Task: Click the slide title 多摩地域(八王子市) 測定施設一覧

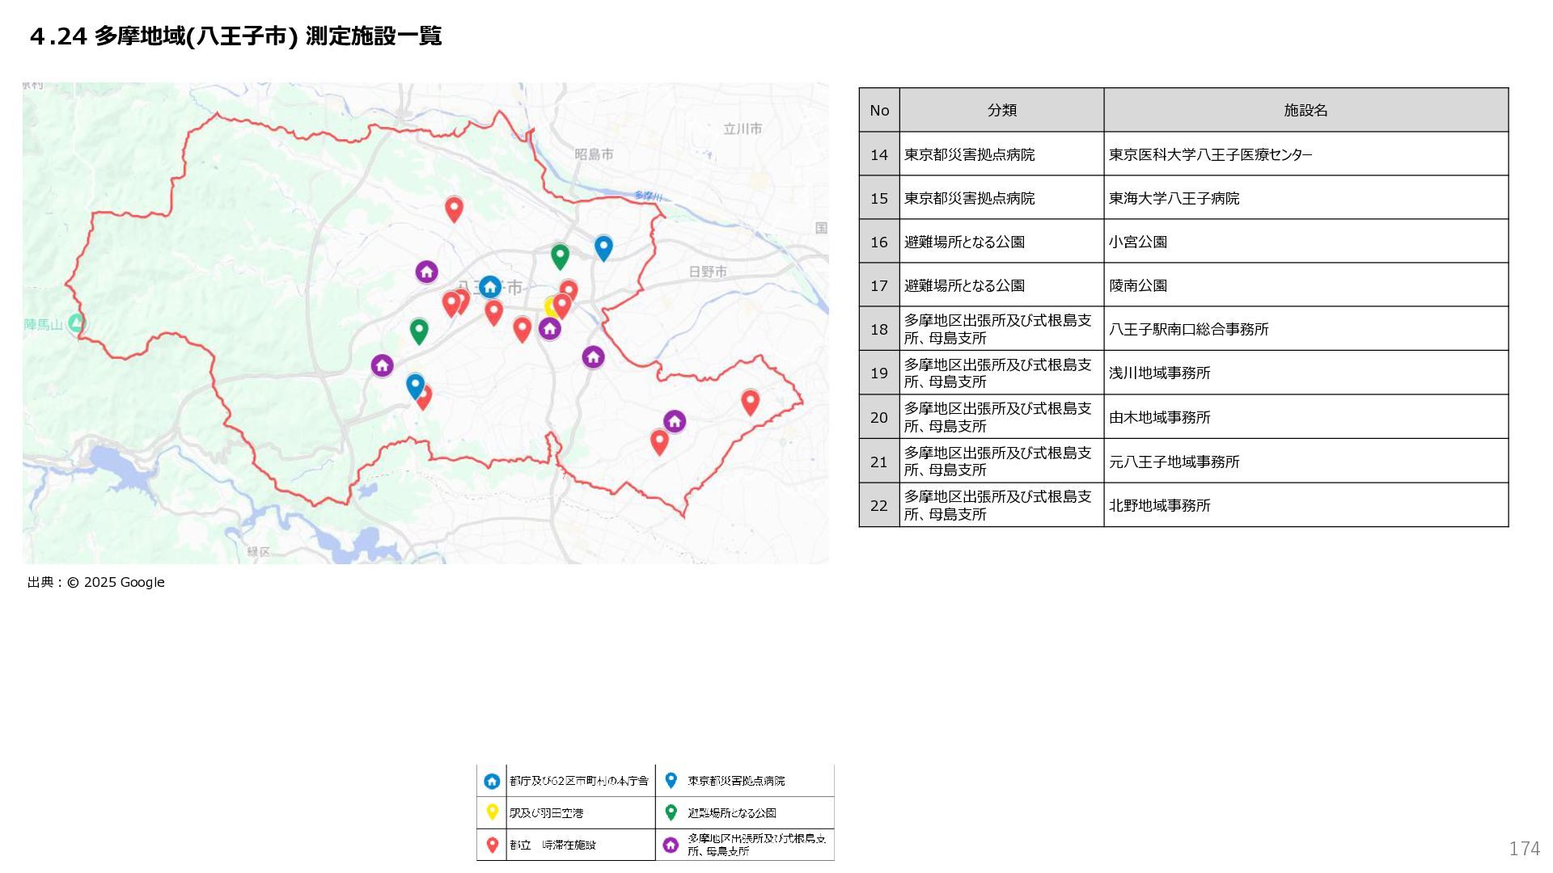Action: click(x=235, y=36)
